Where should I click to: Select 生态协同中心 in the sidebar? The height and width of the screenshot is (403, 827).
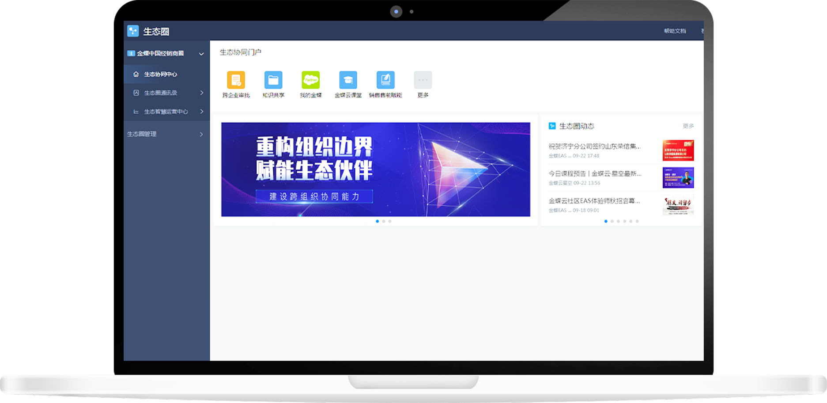(x=160, y=74)
